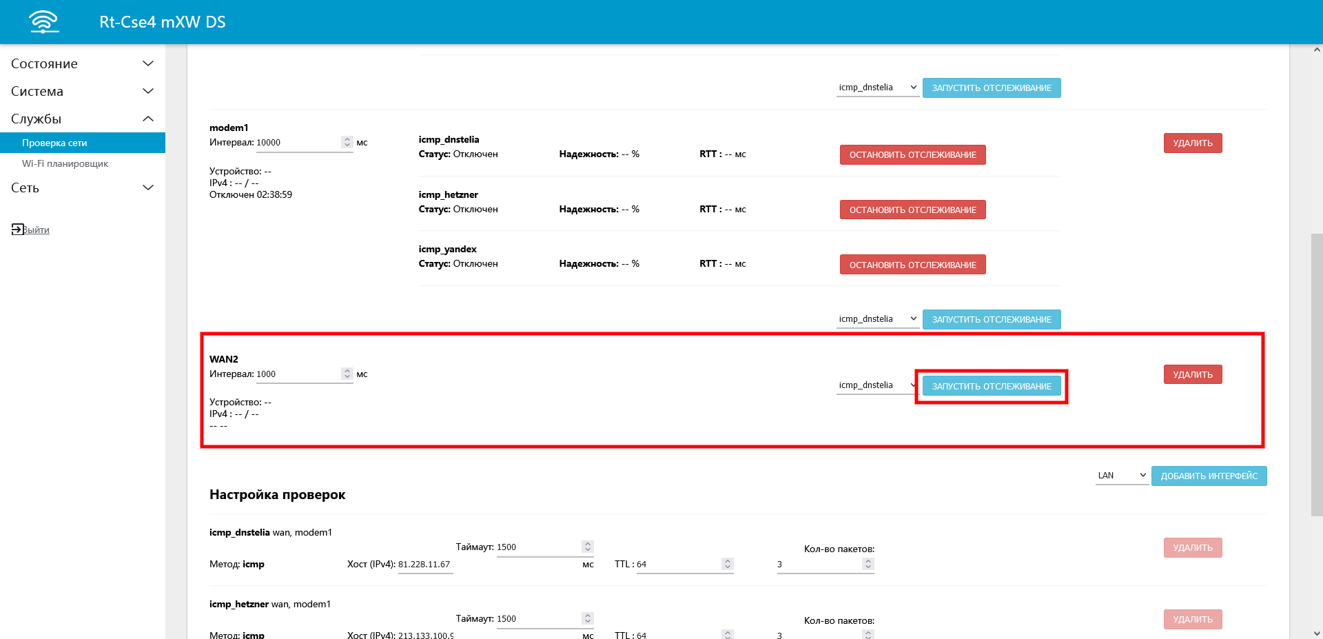Click the Wi-Fi router logo icon
The image size is (1323, 639).
[x=43, y=22]
